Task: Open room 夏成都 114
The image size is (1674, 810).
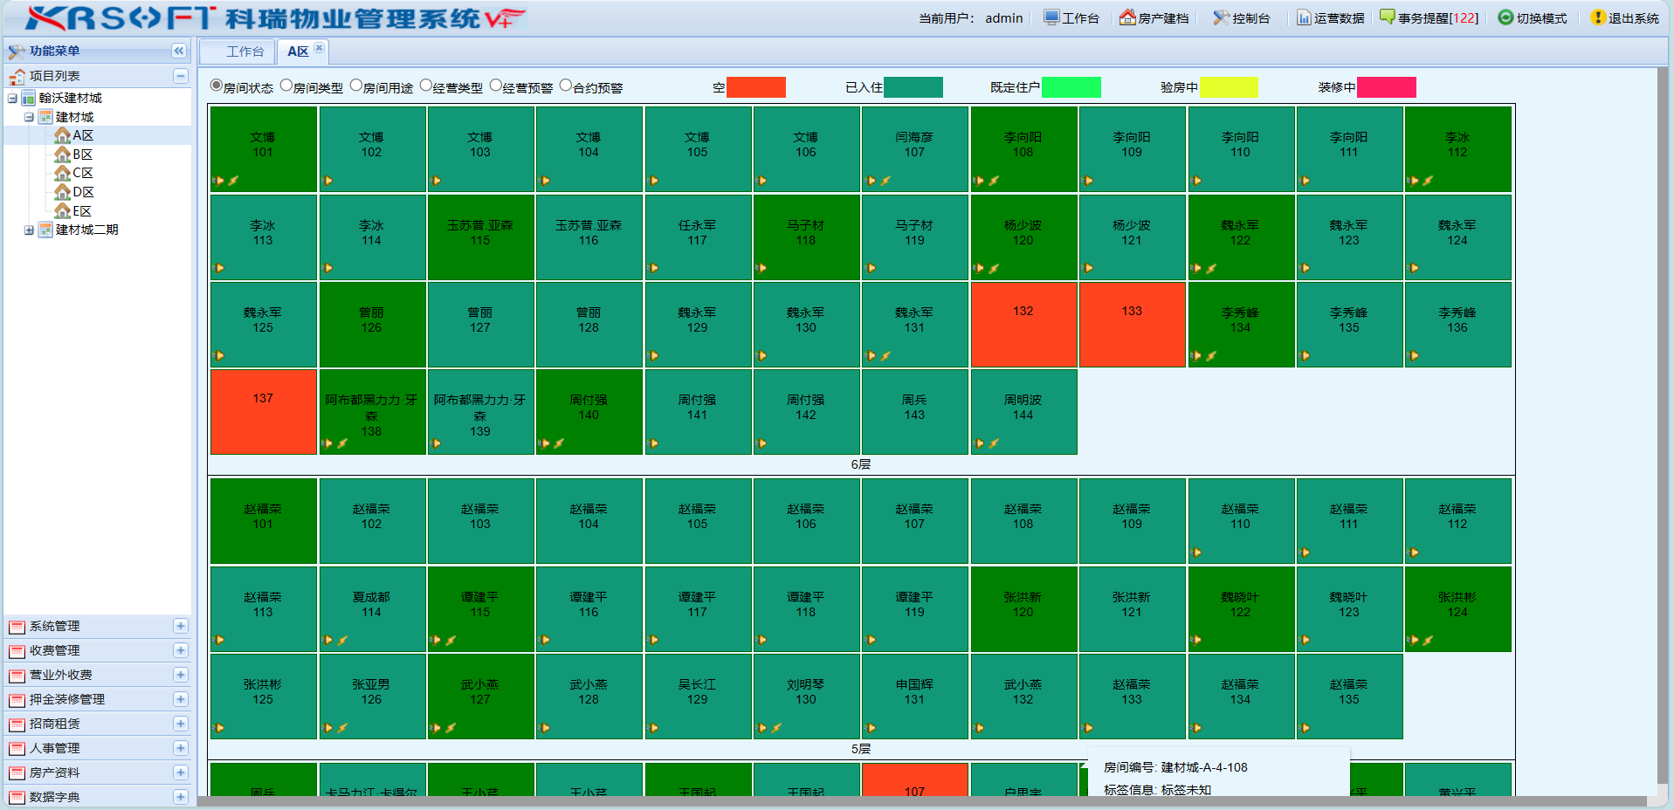Action: [x=371, y=608]
